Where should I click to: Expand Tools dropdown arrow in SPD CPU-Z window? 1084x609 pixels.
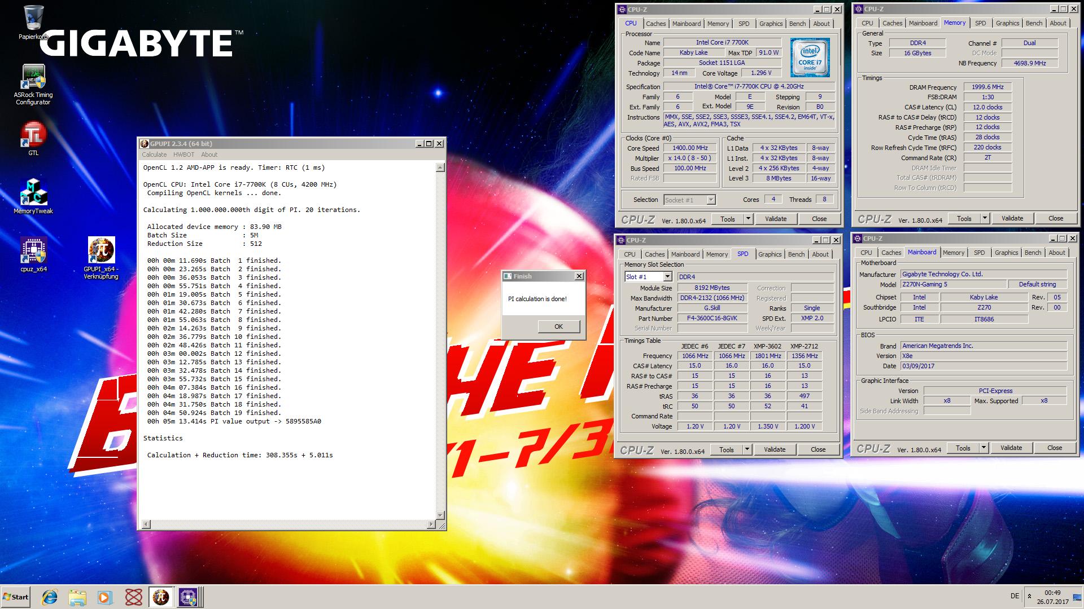pyautogui.click(x=748, y=449)
